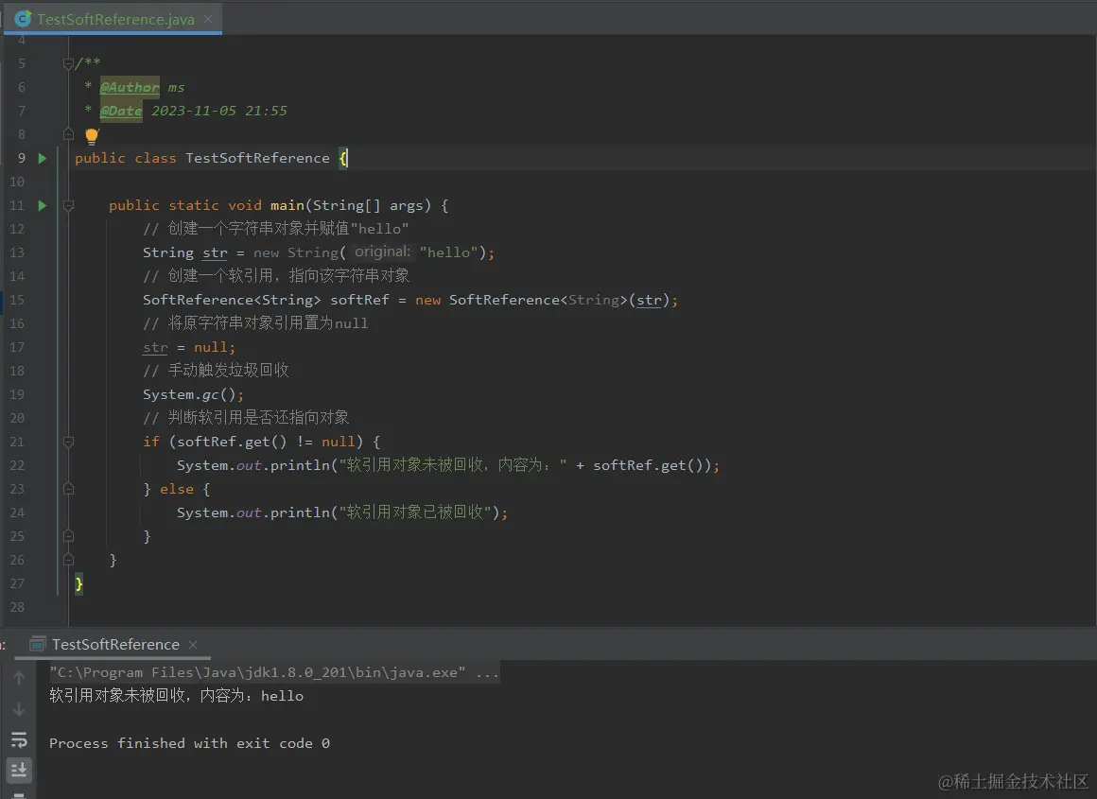Viewport: 1097px width, 799px height.
Task: Close the TestSoftReference run tab
Action: point(193,644)
